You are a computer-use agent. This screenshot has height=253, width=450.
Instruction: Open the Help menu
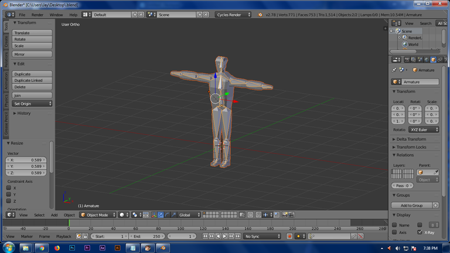point(73,15)
